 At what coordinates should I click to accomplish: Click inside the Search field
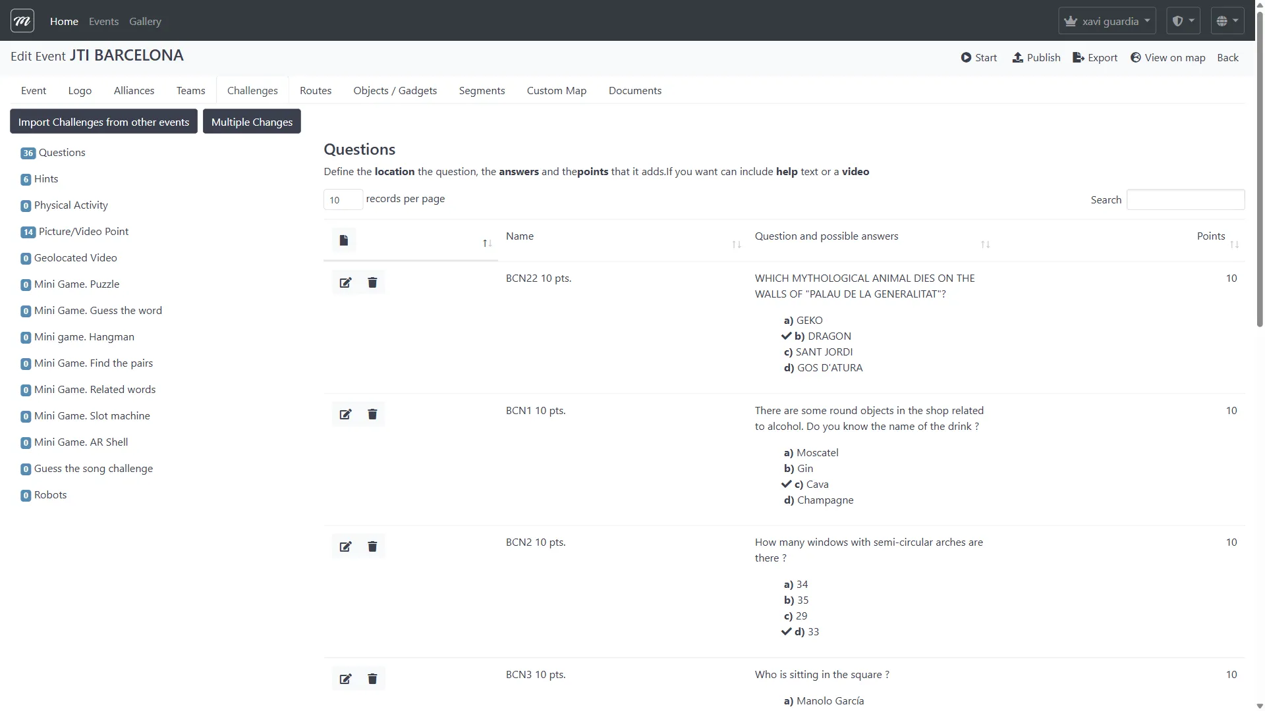(1185, 199)
